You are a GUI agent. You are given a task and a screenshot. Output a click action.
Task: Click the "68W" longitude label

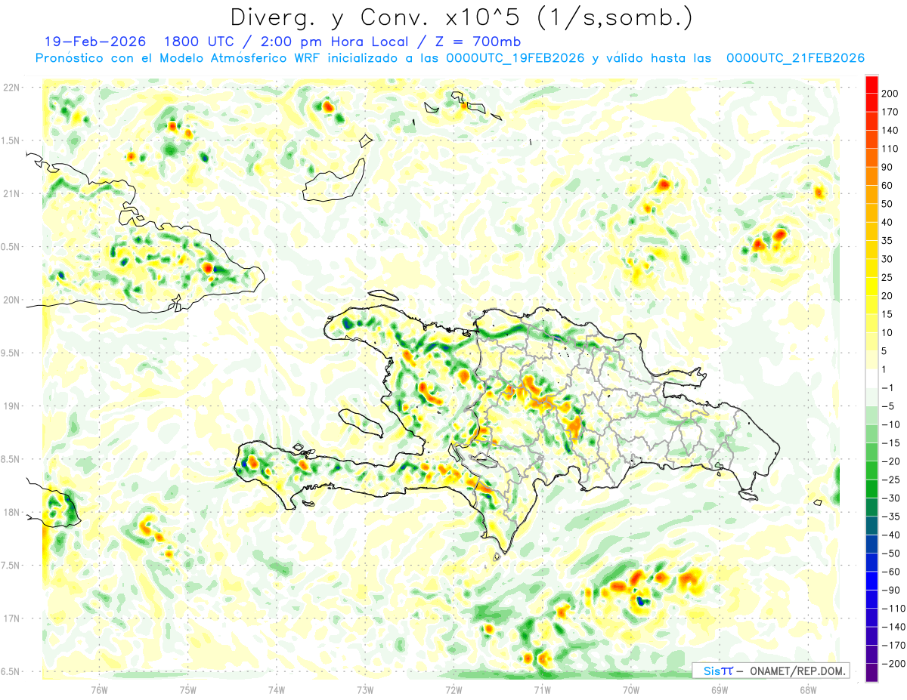(807, 689)
